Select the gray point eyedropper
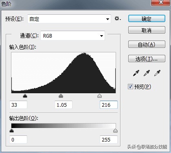The width and height of the screenshot is (171, 153). [147, 73]
